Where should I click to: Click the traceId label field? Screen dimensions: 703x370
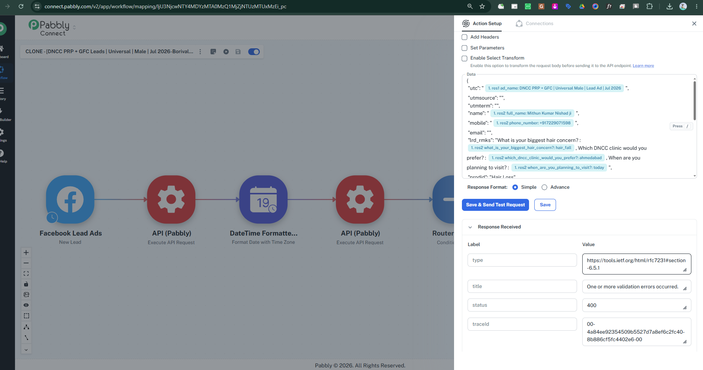click(522, 324)
